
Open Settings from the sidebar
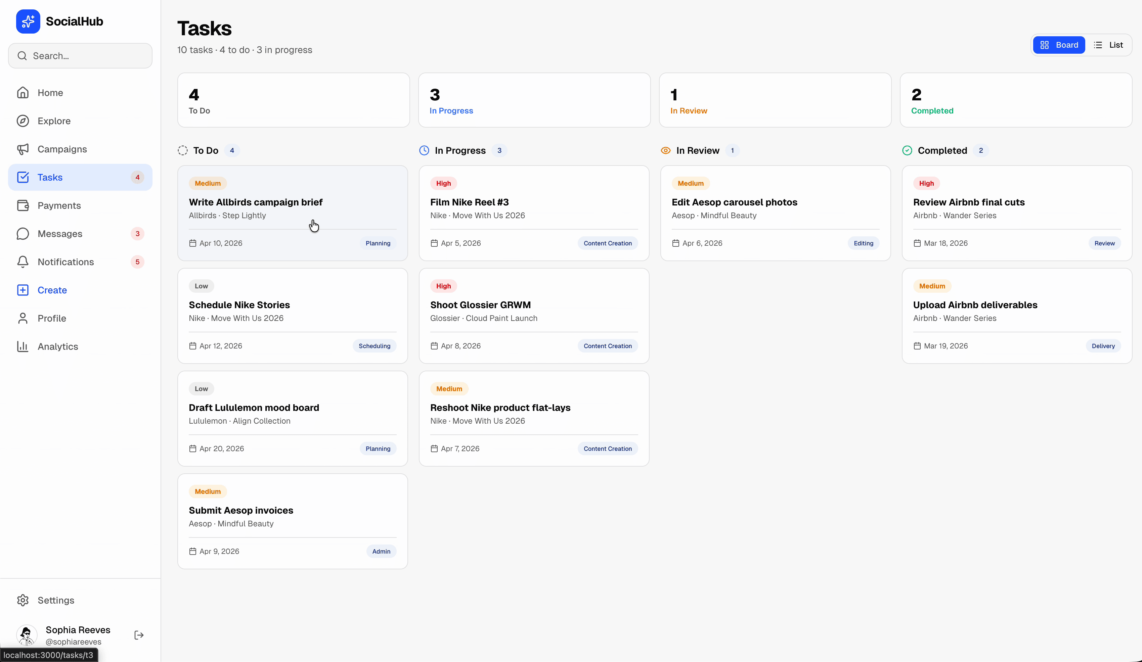click(x=56, y=600)
